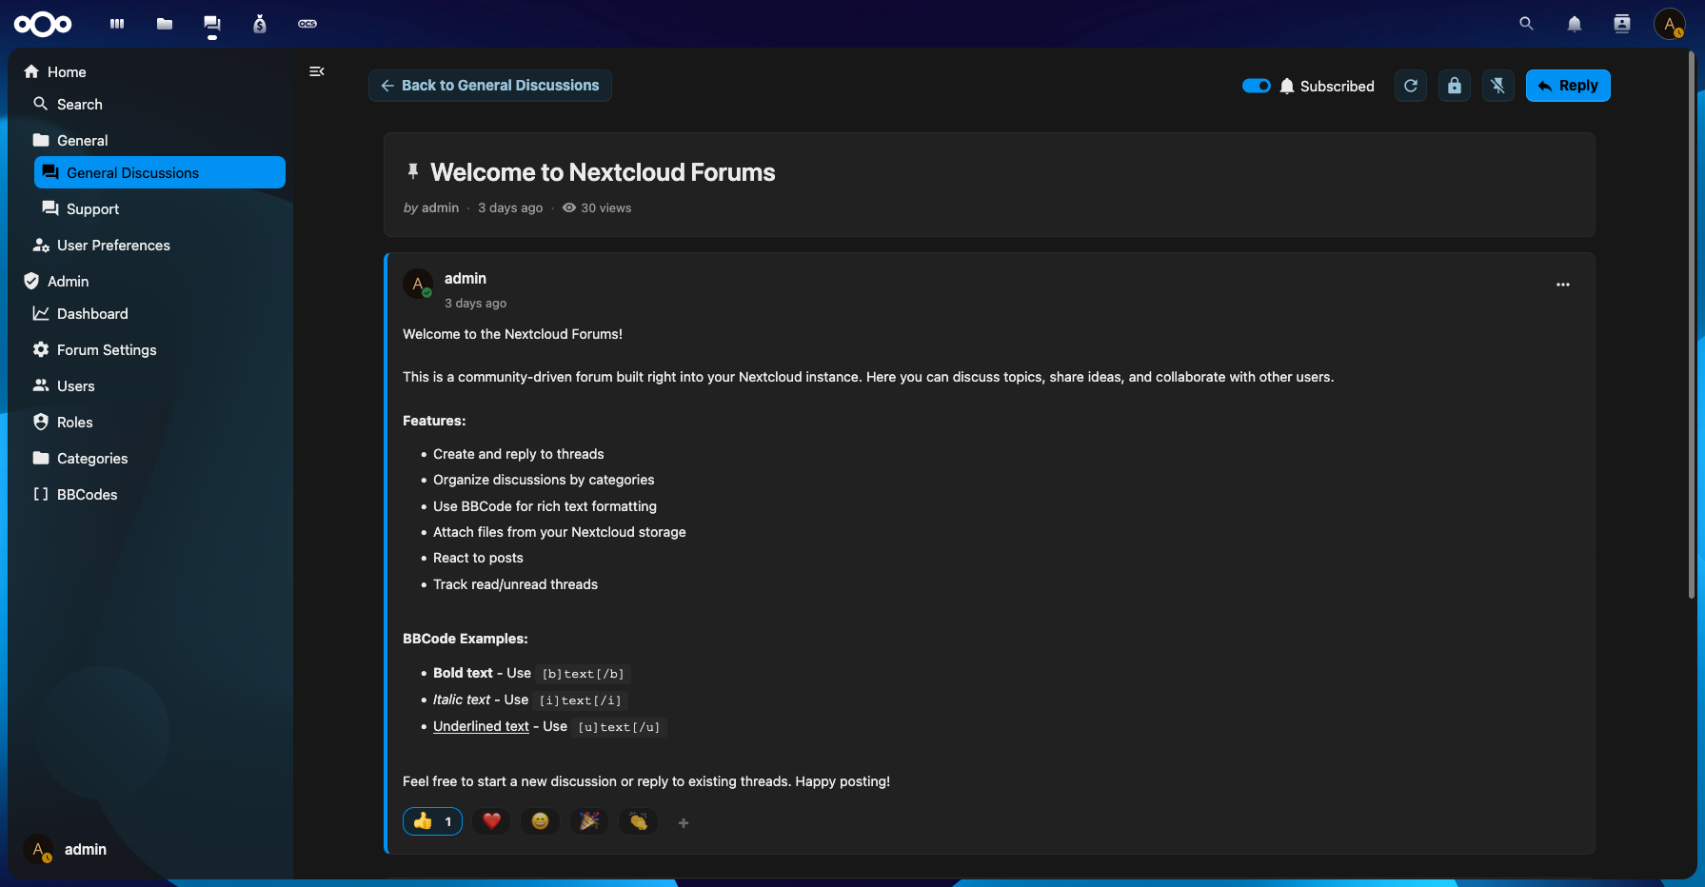The image size is (1705, 887).
Task: Click the 'Welcome to Nextcloud Forums' title
Action: click(x=603, y=172)
